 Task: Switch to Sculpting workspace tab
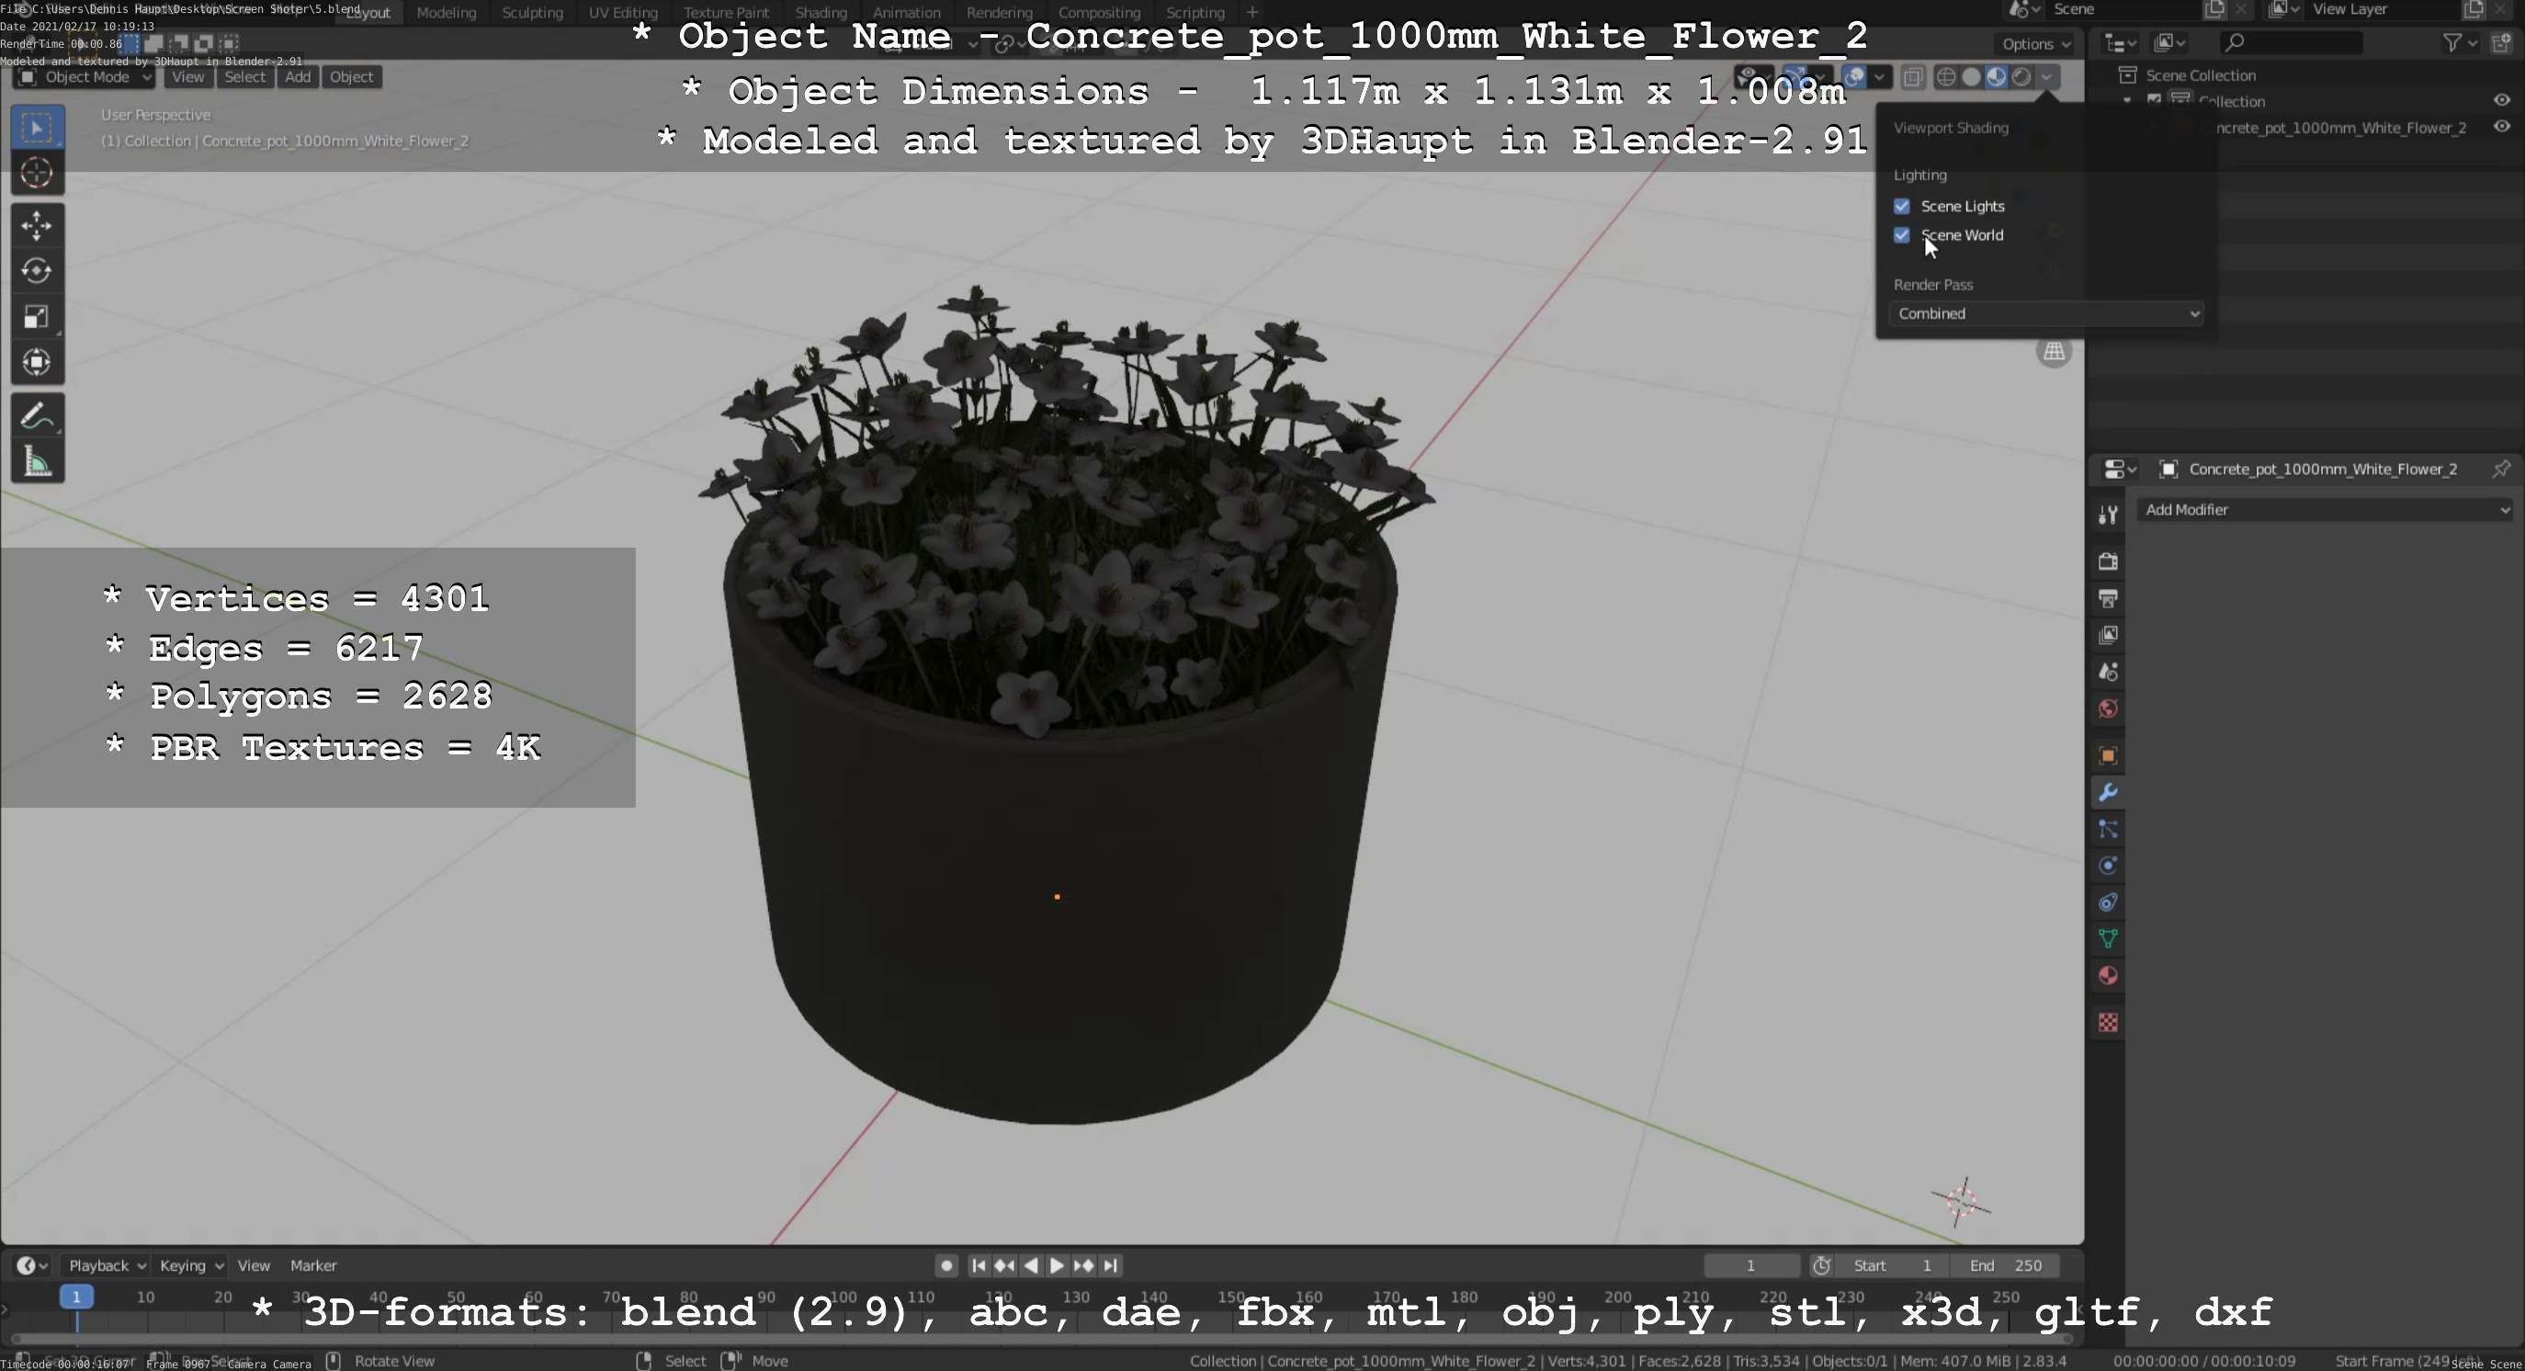click(x=532, y=13)
